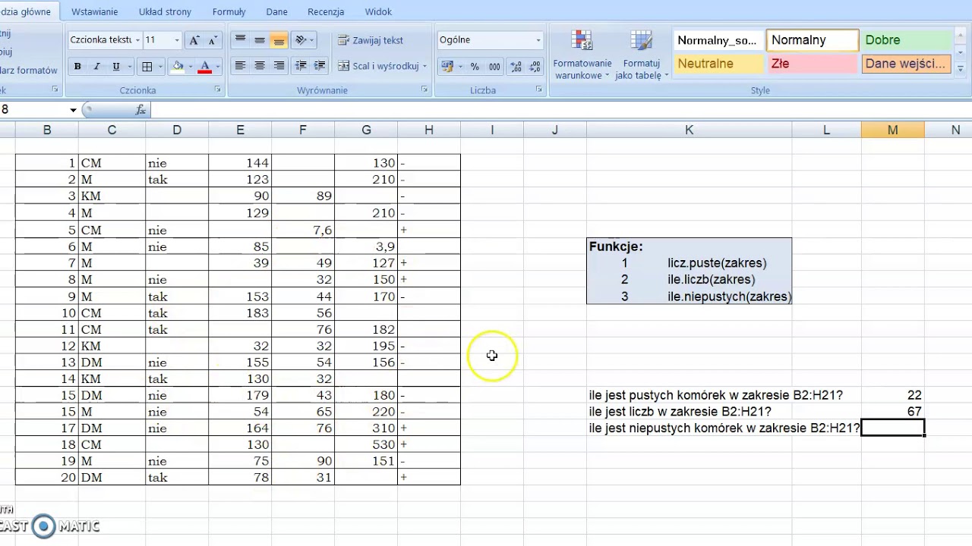Viewport: 972px width, 546px height.
Task: Apply the Normalny_so... cell style
Action: click(719, 40)
